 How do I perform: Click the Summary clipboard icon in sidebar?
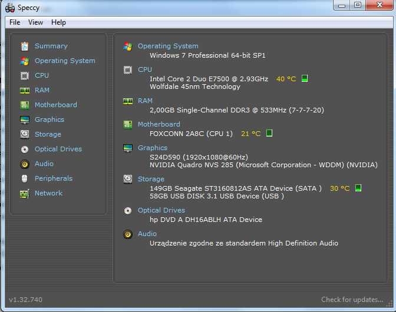25,46
